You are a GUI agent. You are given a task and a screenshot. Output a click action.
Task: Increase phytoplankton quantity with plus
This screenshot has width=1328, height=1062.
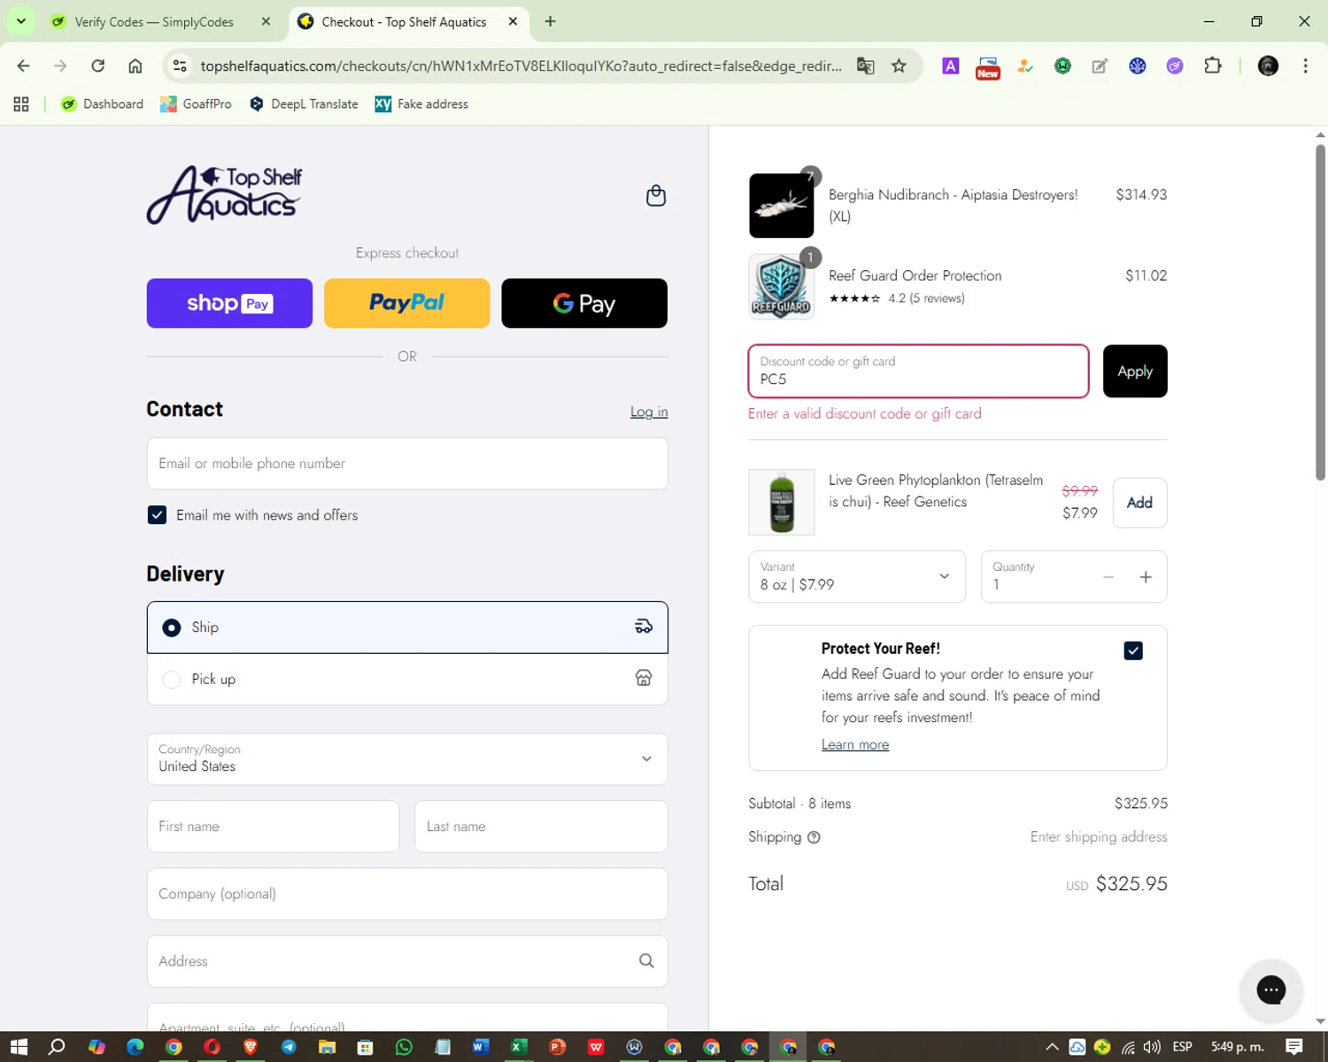[x=1146, y=577]
